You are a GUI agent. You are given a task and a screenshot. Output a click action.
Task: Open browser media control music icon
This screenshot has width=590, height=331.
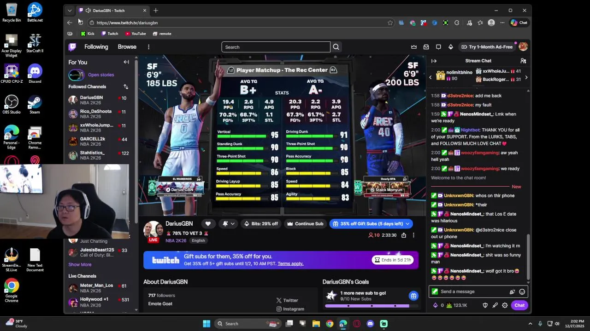coord(469,23)
